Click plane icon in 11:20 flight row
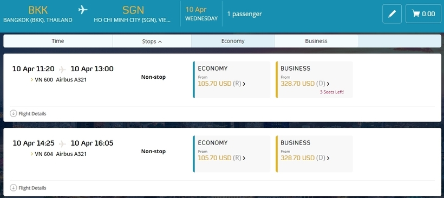The image size is (444, 198). [x=62, y=70]
